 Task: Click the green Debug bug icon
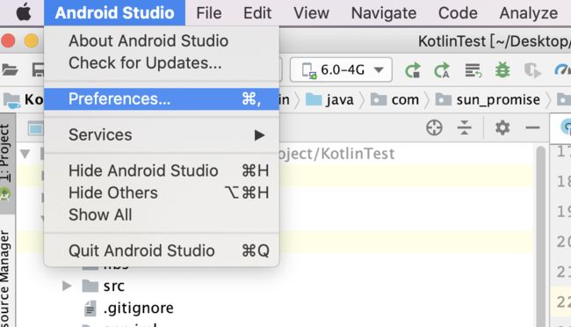coord(502,70)
